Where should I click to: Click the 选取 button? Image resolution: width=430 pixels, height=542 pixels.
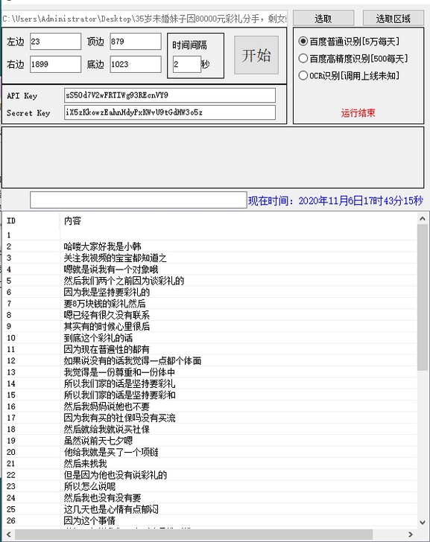(323, 19)
